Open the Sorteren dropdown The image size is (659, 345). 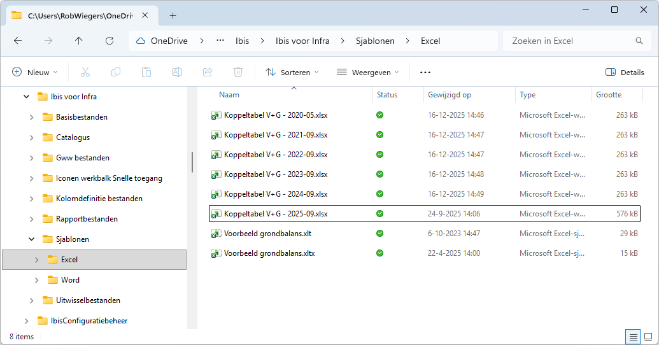(292, 73)
